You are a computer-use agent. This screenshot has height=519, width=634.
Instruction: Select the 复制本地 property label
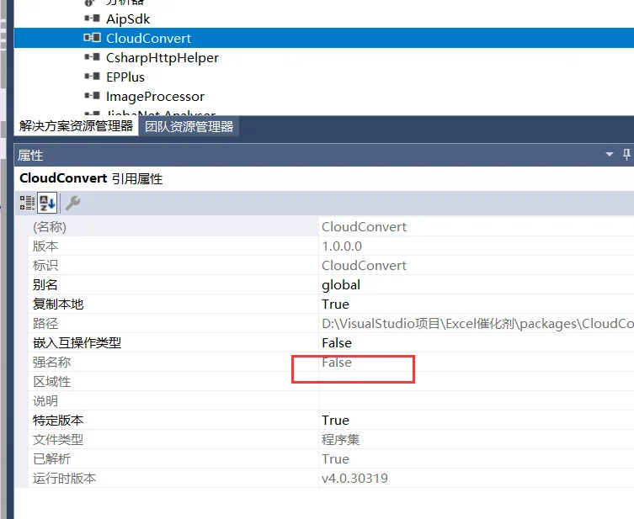58,305
